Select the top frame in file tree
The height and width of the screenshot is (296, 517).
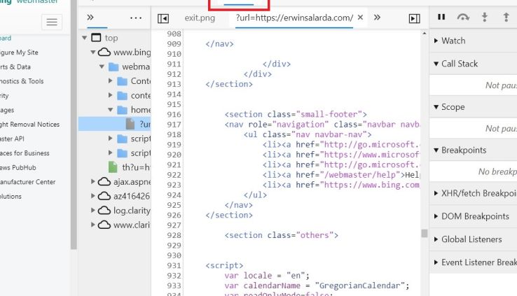[x=111, y=38]
